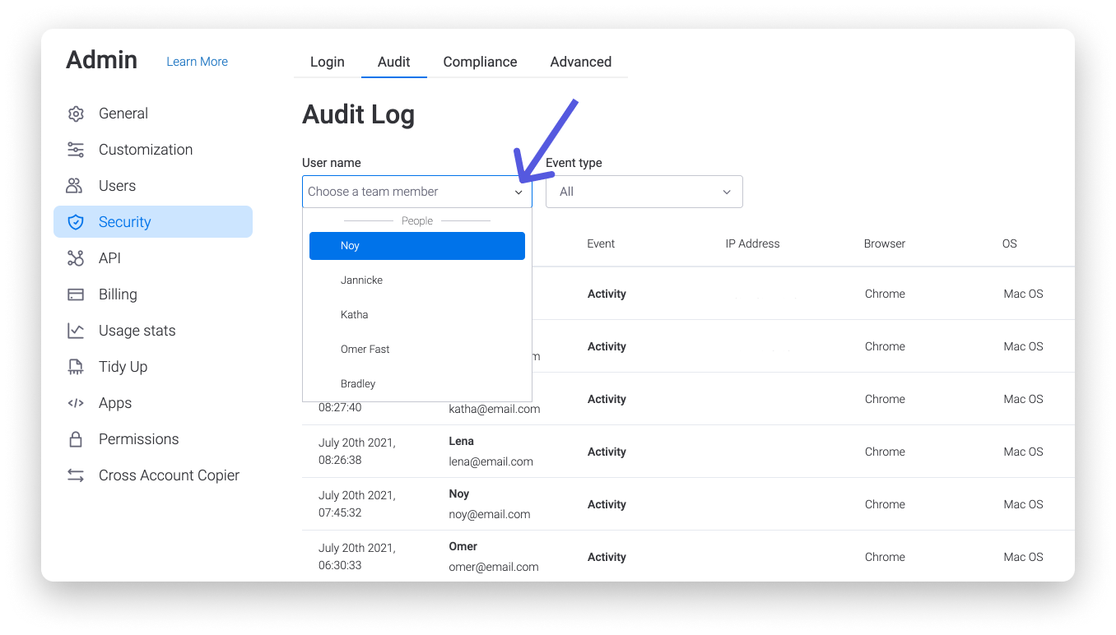1116x635 pixels.
Task: Select Jannicke from the people list
Action: tap(417, 280)
